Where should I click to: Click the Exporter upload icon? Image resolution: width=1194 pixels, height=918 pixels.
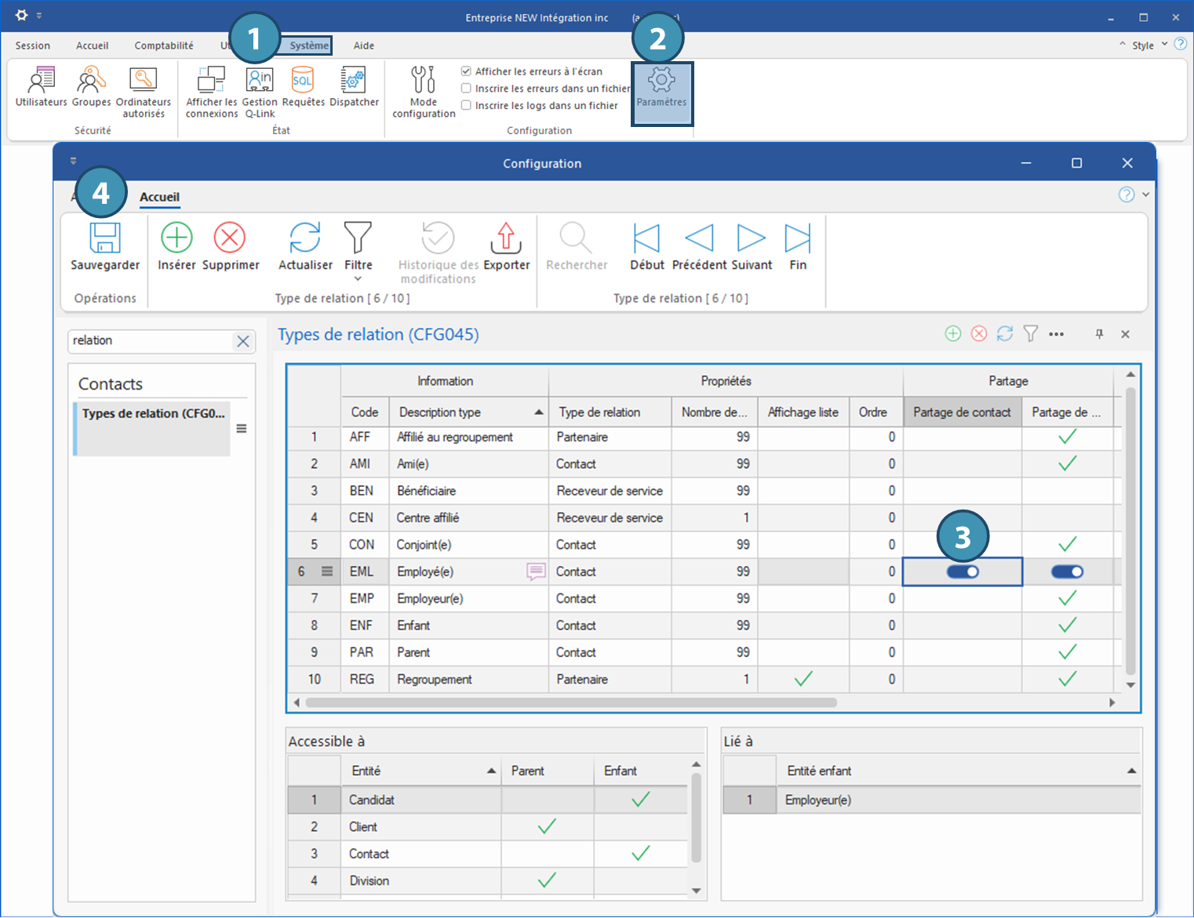pos(506,238)
